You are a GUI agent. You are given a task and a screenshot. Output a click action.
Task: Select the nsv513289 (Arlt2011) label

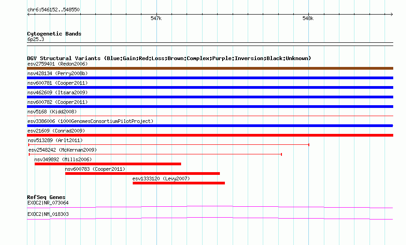click(55, 140)
